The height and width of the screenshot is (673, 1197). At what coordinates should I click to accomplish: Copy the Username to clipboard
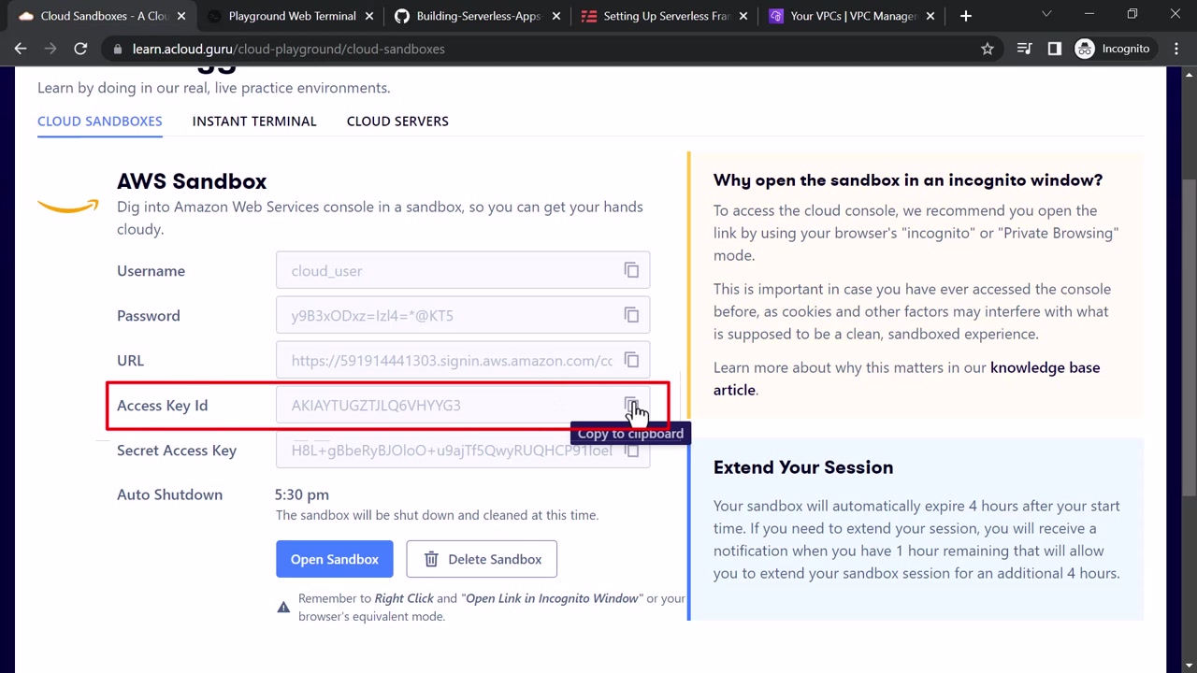[x=631, y=271]
